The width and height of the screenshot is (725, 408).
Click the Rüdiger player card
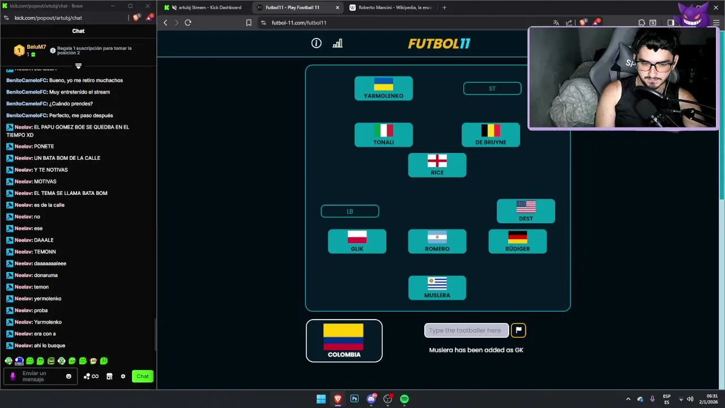[x=518, y=241]
